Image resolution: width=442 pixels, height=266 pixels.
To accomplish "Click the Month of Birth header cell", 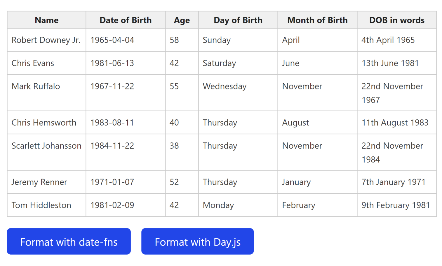I will 317,20.
